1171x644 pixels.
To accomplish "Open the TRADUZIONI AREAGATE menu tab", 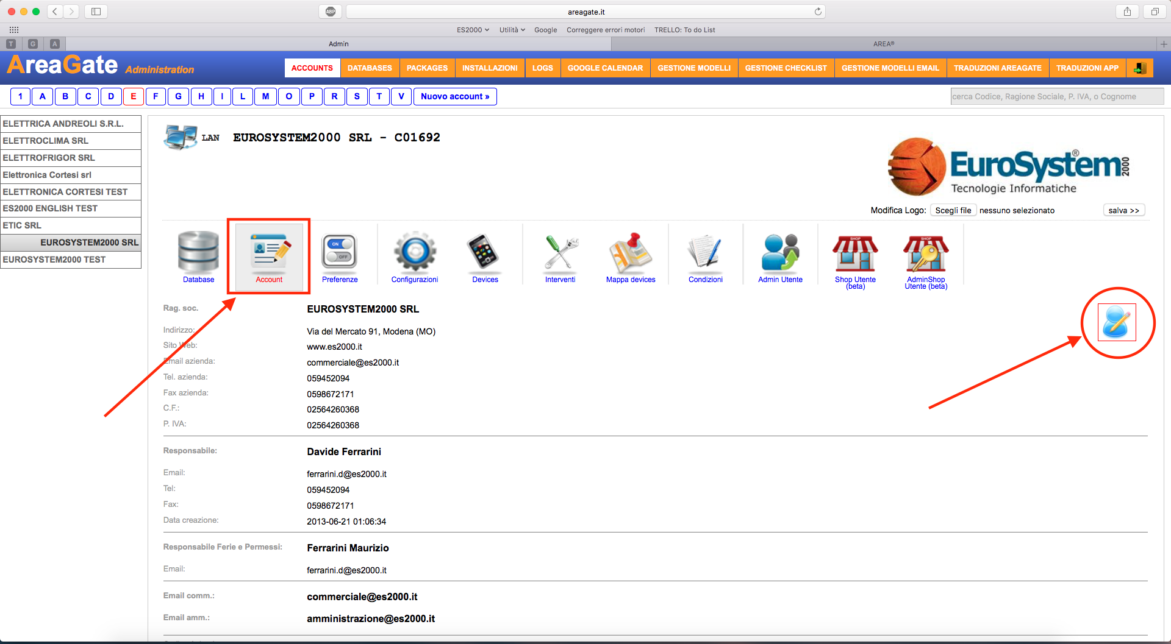I will pyautogui.click(x=998, y=68).
